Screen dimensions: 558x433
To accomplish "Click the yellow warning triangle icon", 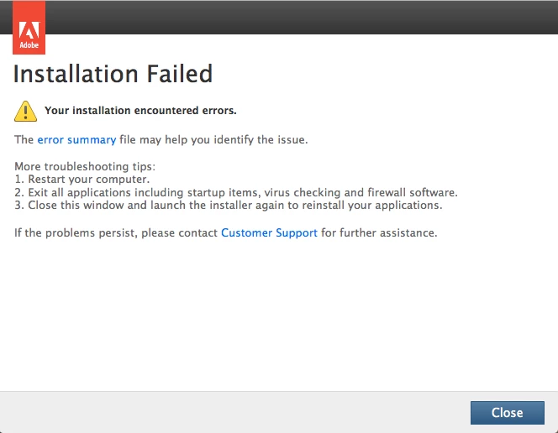I will coord(25,111).
